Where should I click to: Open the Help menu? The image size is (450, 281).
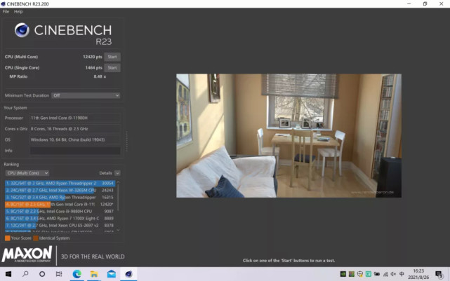tap(18, 11)
